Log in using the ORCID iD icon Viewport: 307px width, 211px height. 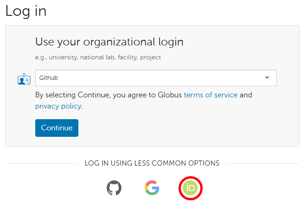[191, 188]
